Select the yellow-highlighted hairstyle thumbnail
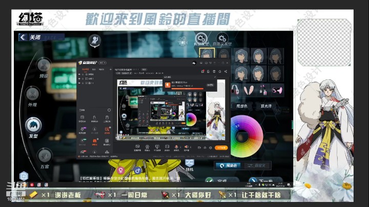The height and width of the screenshot is (207, 369). [207, 53]
